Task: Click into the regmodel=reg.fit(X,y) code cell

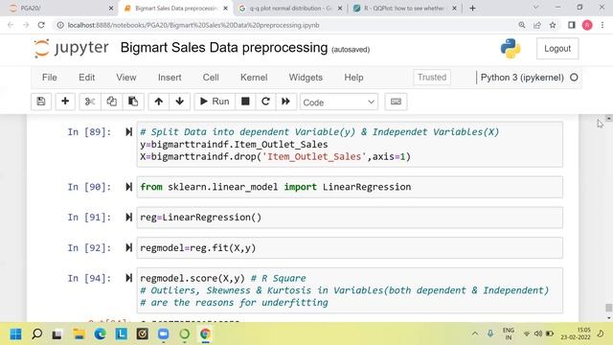Action: [350, 248]
